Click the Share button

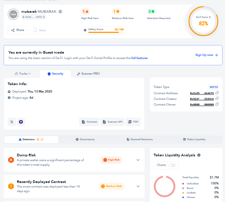point(18,30)
